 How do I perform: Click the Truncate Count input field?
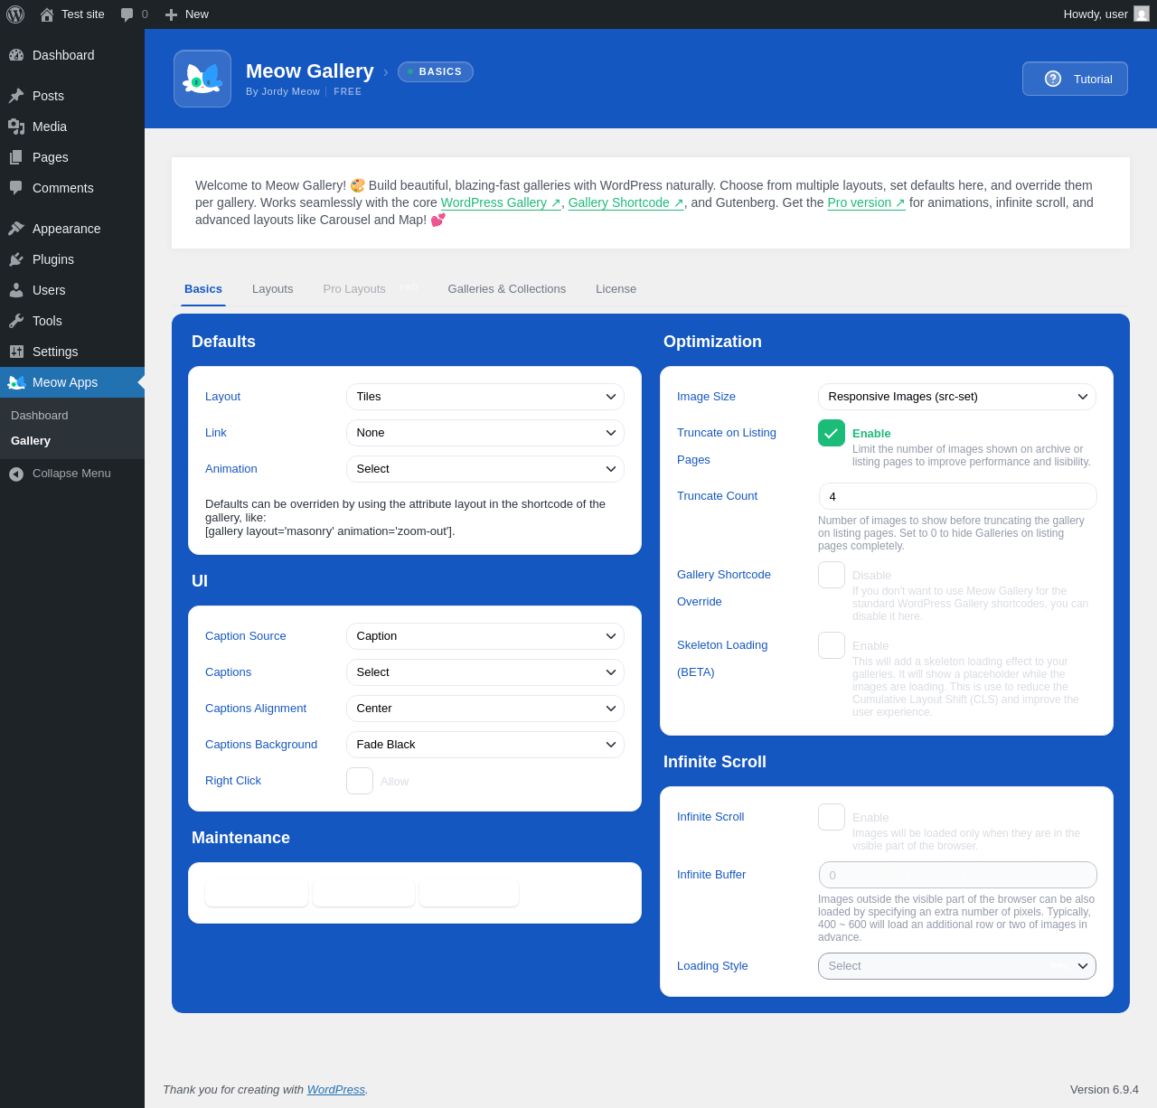click(957, 496)
